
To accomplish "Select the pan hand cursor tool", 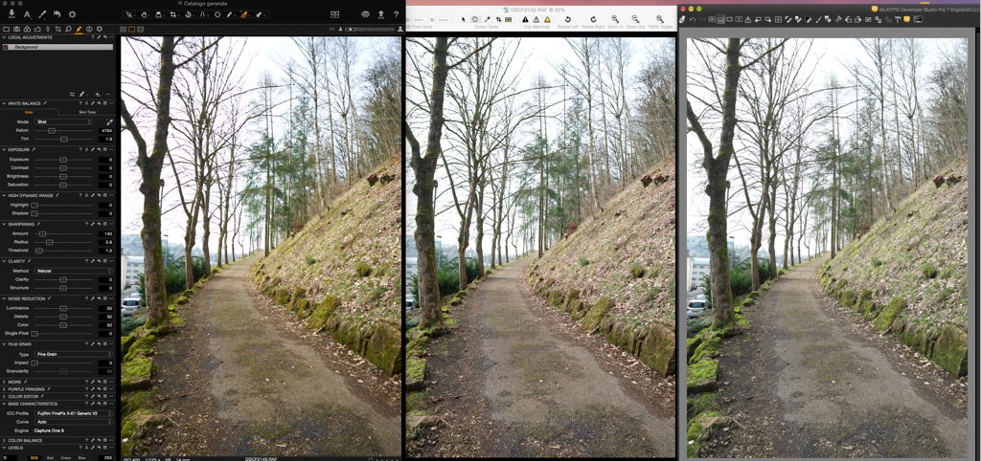I will (x=144, y=14).
